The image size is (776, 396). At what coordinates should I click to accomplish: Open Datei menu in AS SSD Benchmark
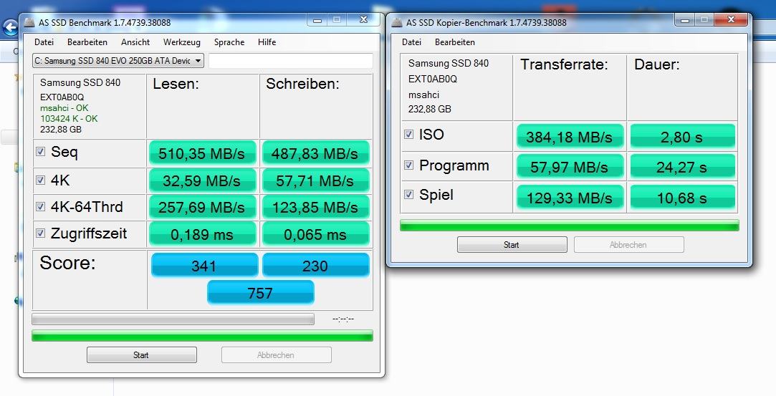[x=44, y=42]
